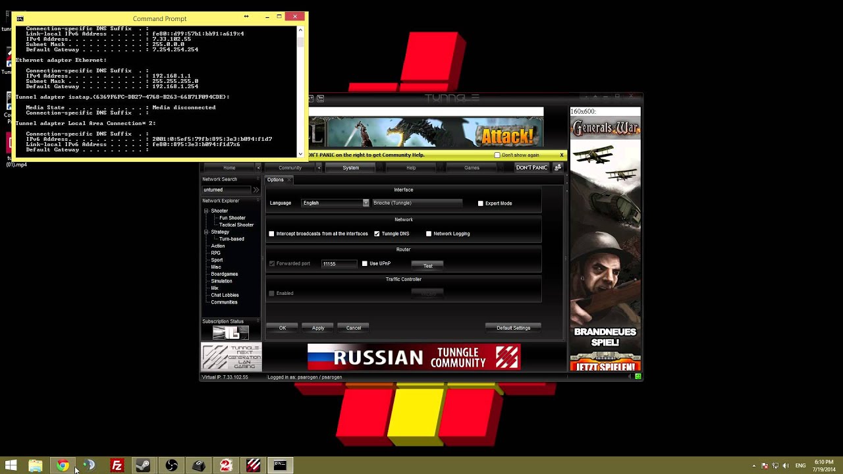The width and height of the screenshot is (843, 474).
Task: Open the Sport network category
Action: point(217,260)
